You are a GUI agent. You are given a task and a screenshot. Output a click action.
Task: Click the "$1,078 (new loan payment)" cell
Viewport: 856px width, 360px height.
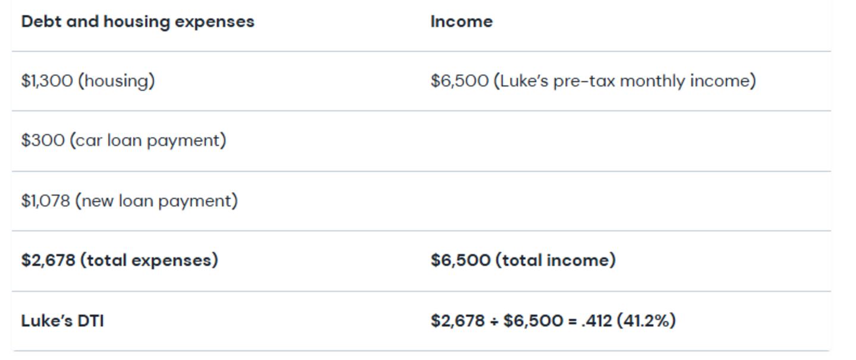[x=130, y=201]
